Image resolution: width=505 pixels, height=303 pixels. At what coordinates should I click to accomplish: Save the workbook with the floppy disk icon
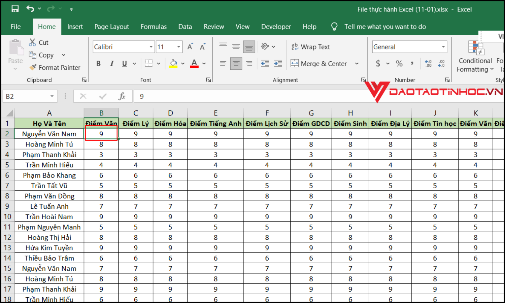[15, 9]
